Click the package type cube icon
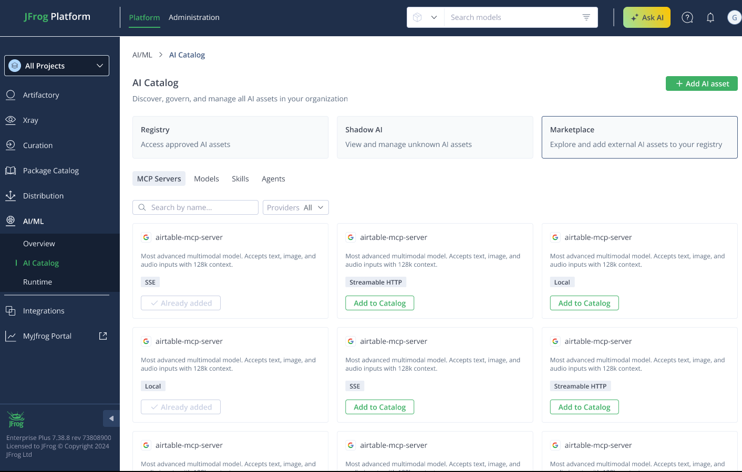 pyautogui.click(x=417, y=17)
